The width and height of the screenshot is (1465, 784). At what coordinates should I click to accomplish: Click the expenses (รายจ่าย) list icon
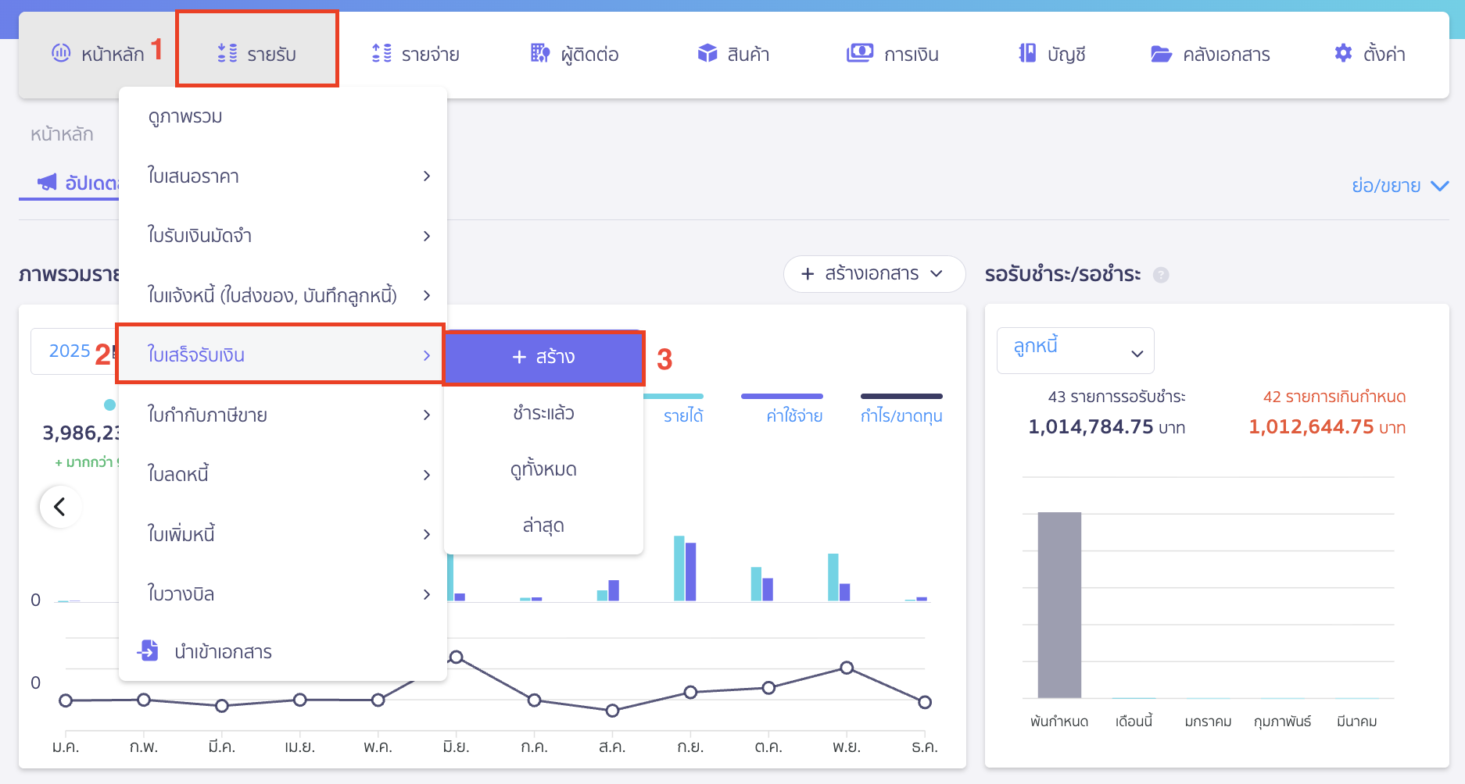[381, 53]
